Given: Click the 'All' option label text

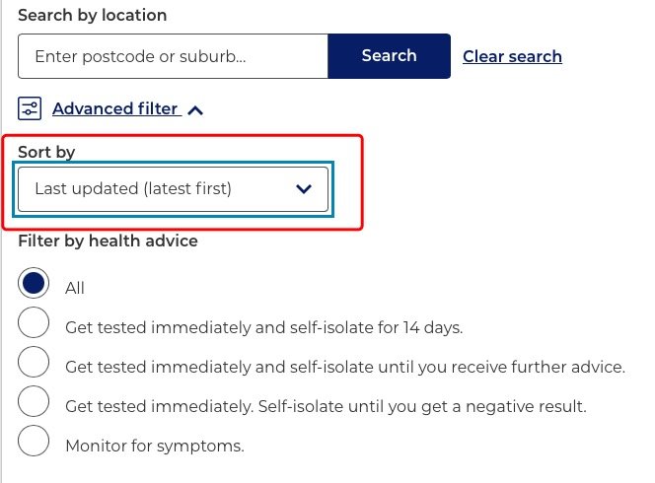Looking at the screenshot, I should coord(75,288).
